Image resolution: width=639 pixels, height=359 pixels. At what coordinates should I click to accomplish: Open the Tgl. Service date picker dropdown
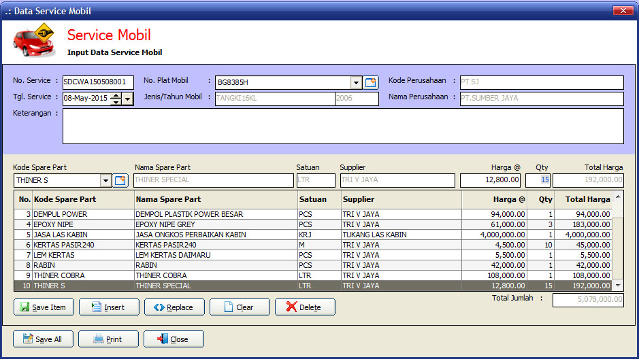click(128, 99)
